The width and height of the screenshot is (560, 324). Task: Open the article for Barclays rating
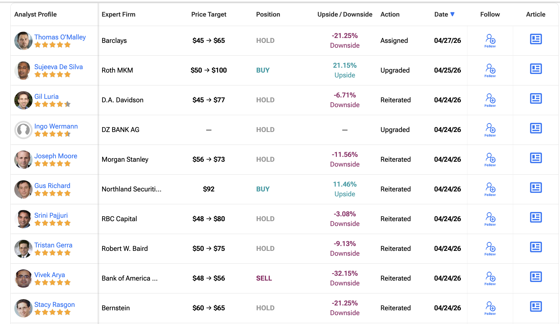(x=536, y=39)
